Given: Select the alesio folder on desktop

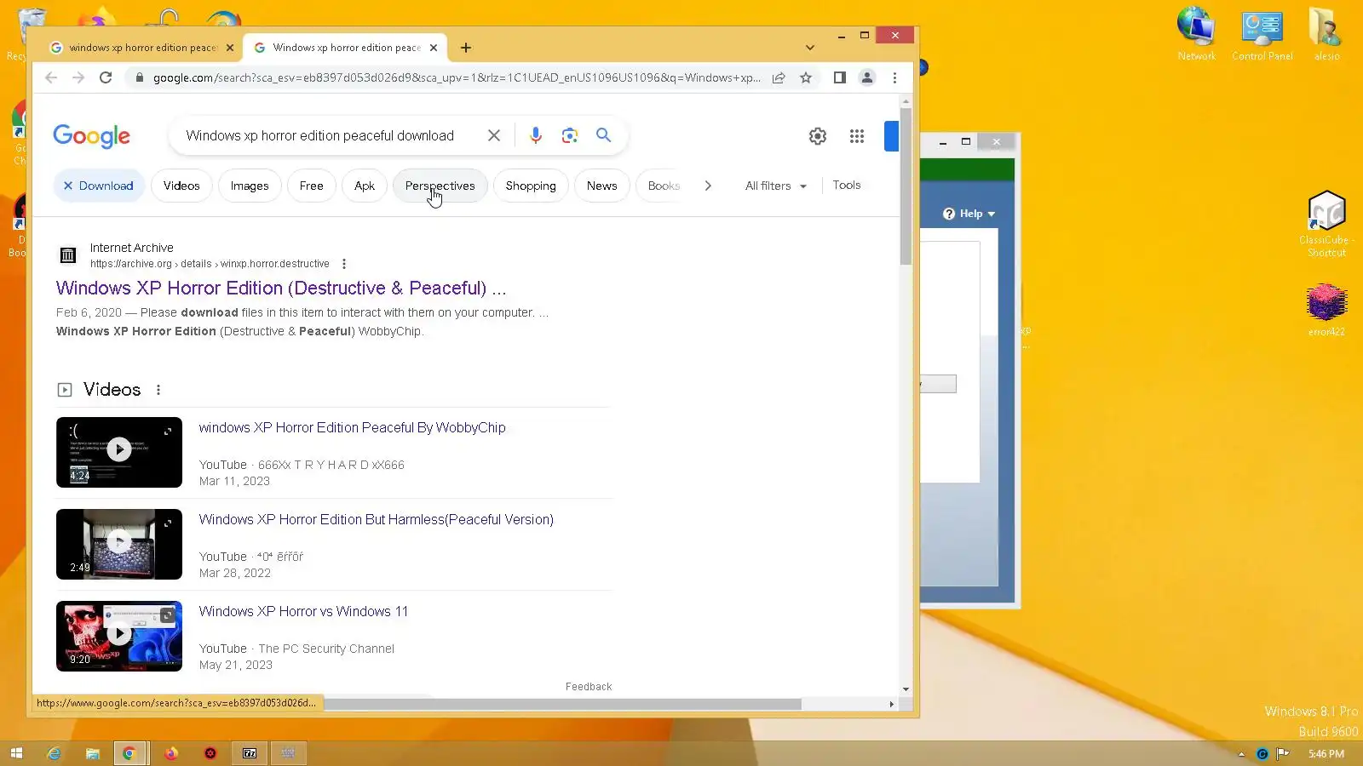Looking at the screenshot, I should [1326, 34].
